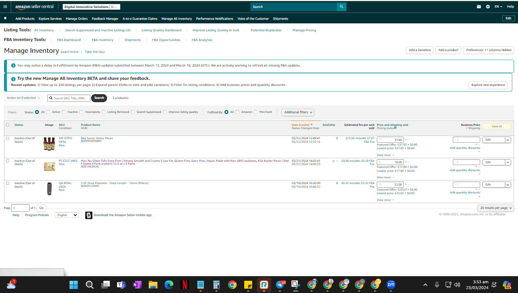Sort by the Date Created column header
Viewport: 518px width, 293px height.
pos(302,125)
